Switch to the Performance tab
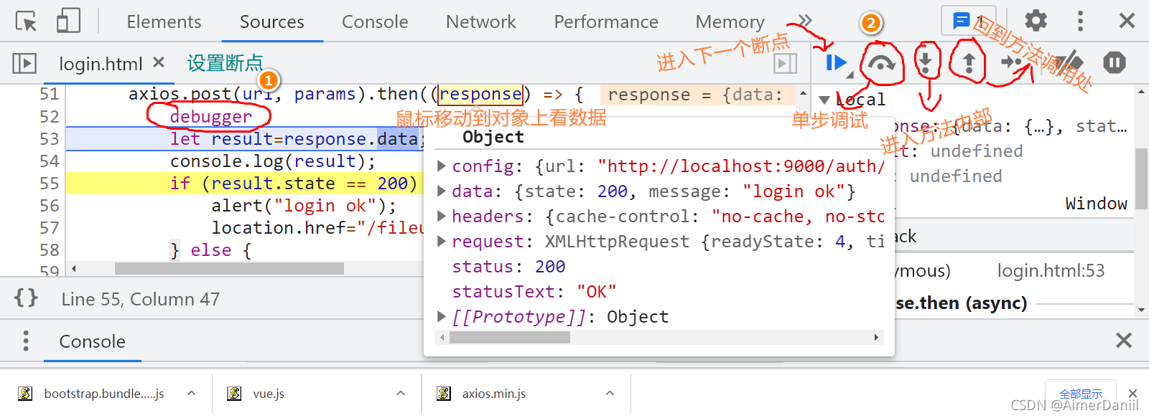Screen dimensions: 1149x418 [x=605, y=22]
